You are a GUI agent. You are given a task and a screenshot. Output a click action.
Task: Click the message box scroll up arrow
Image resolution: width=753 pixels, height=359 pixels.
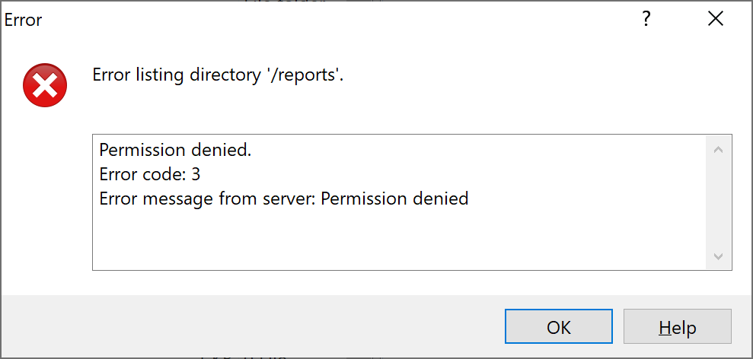(x=718, y=150)
